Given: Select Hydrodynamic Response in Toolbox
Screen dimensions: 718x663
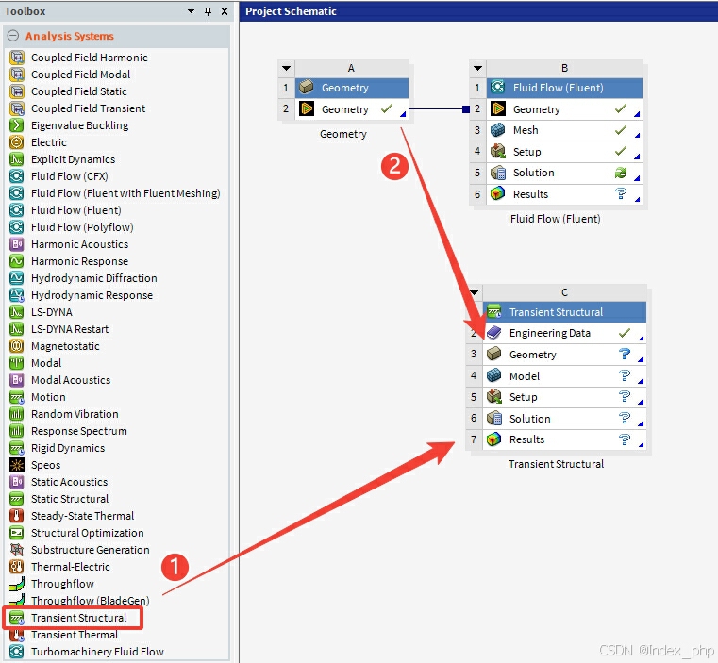Looking at the screenshot, I should click(x=92, y=295).
